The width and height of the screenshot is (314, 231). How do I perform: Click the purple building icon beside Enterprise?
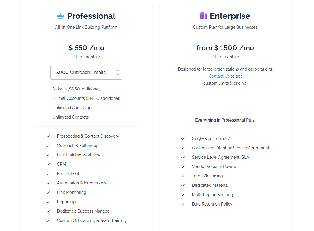(x=203, y=16)
